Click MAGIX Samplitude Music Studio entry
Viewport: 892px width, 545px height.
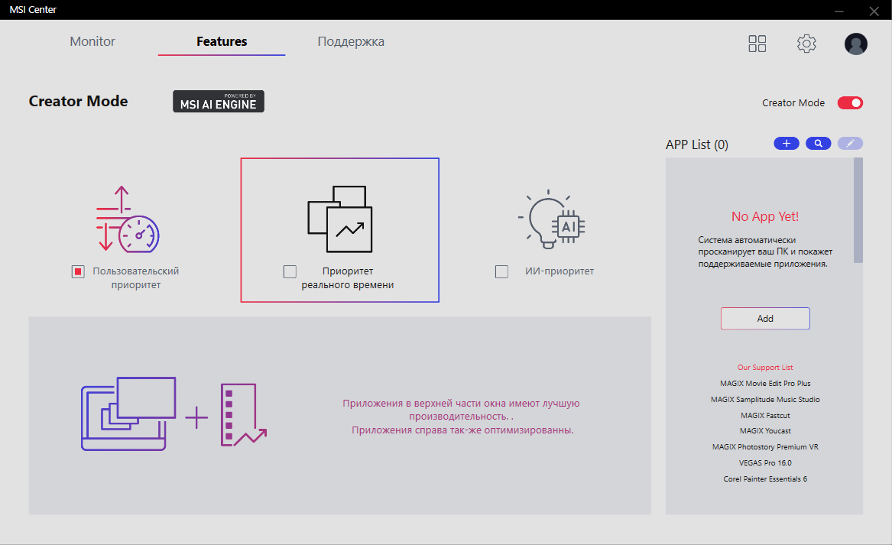click(x=765, y=399)
